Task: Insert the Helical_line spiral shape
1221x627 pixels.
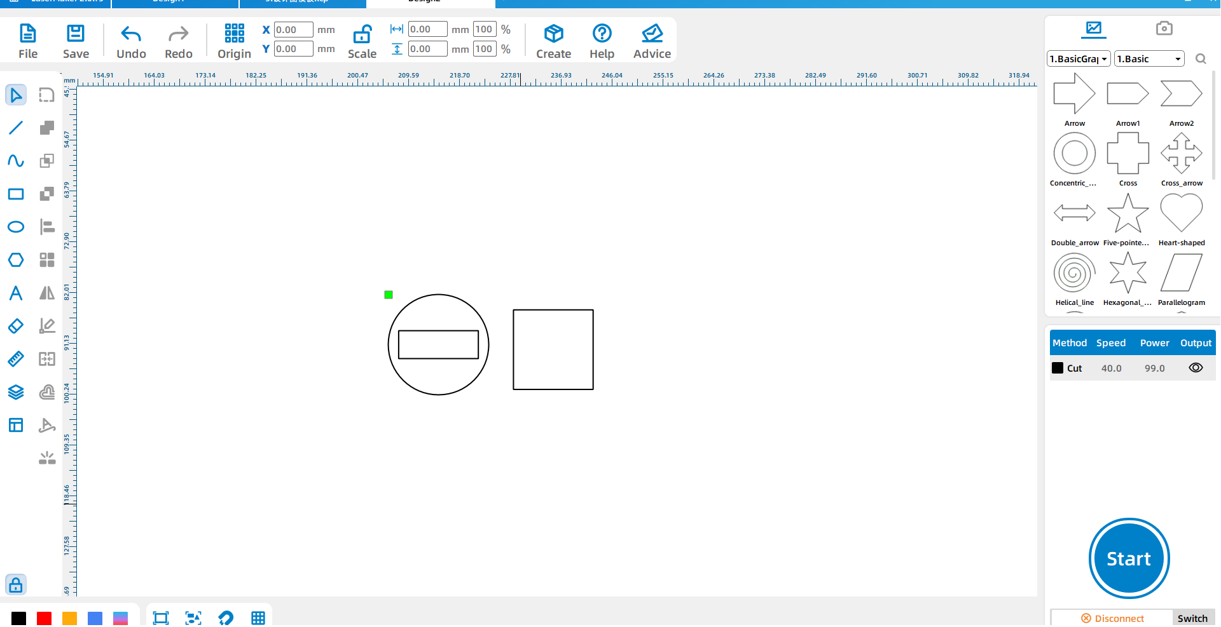Action: coord(1074,273)
